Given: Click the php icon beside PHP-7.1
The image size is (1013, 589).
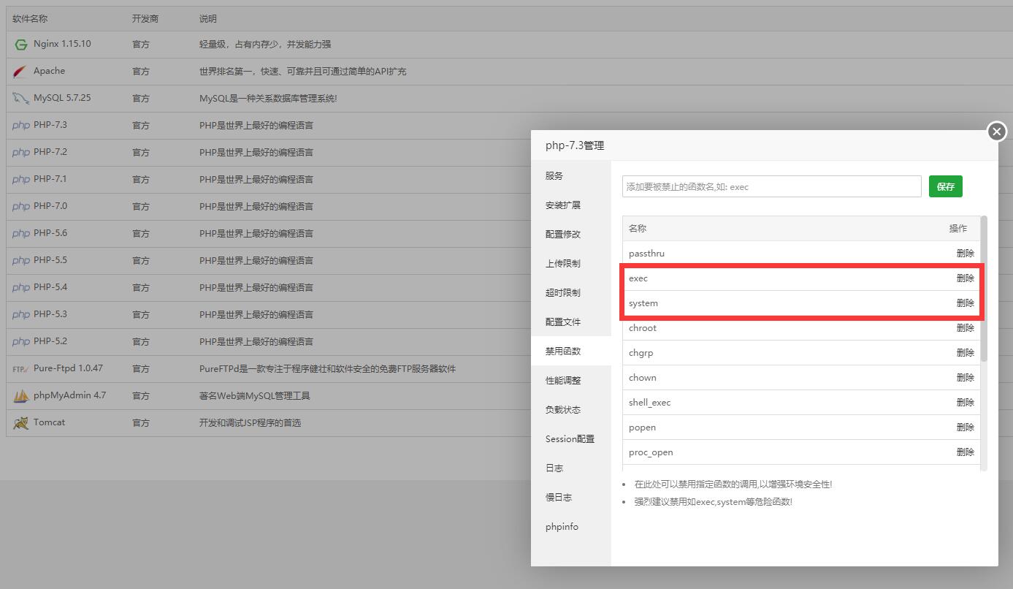Looking at the screenshot, I should (21, 180).
